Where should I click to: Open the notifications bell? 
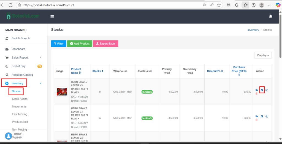coord(270,16)
